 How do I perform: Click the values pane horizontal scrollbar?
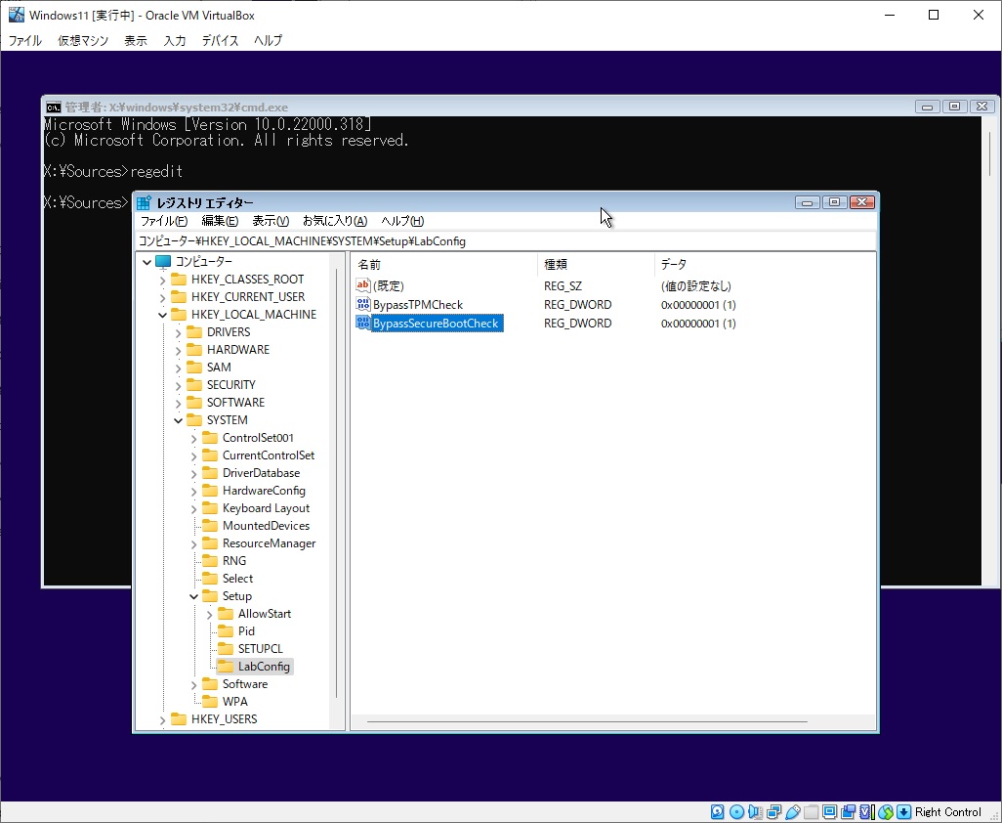pyautogui.click(x=587, y=722)
